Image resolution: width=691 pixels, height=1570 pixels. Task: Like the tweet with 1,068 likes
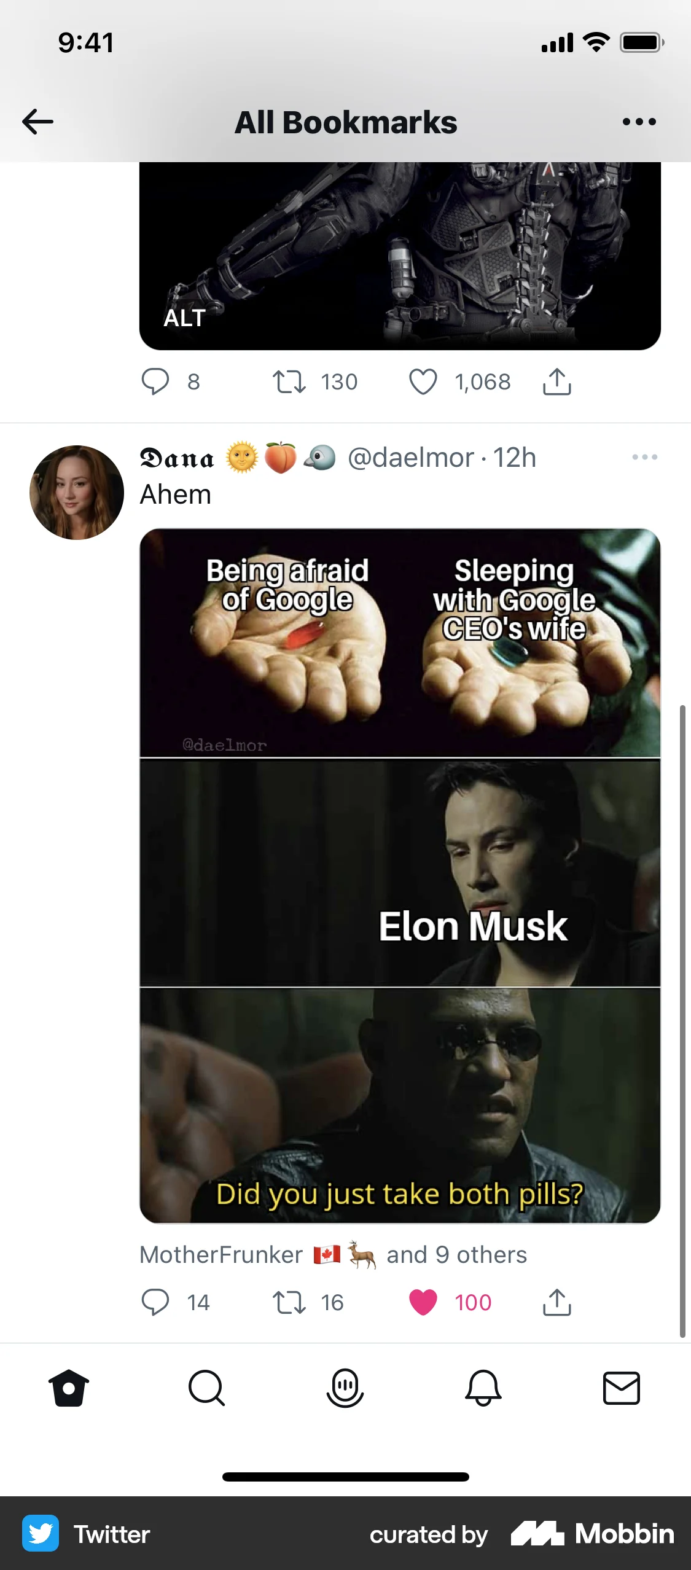coord(423,381)
